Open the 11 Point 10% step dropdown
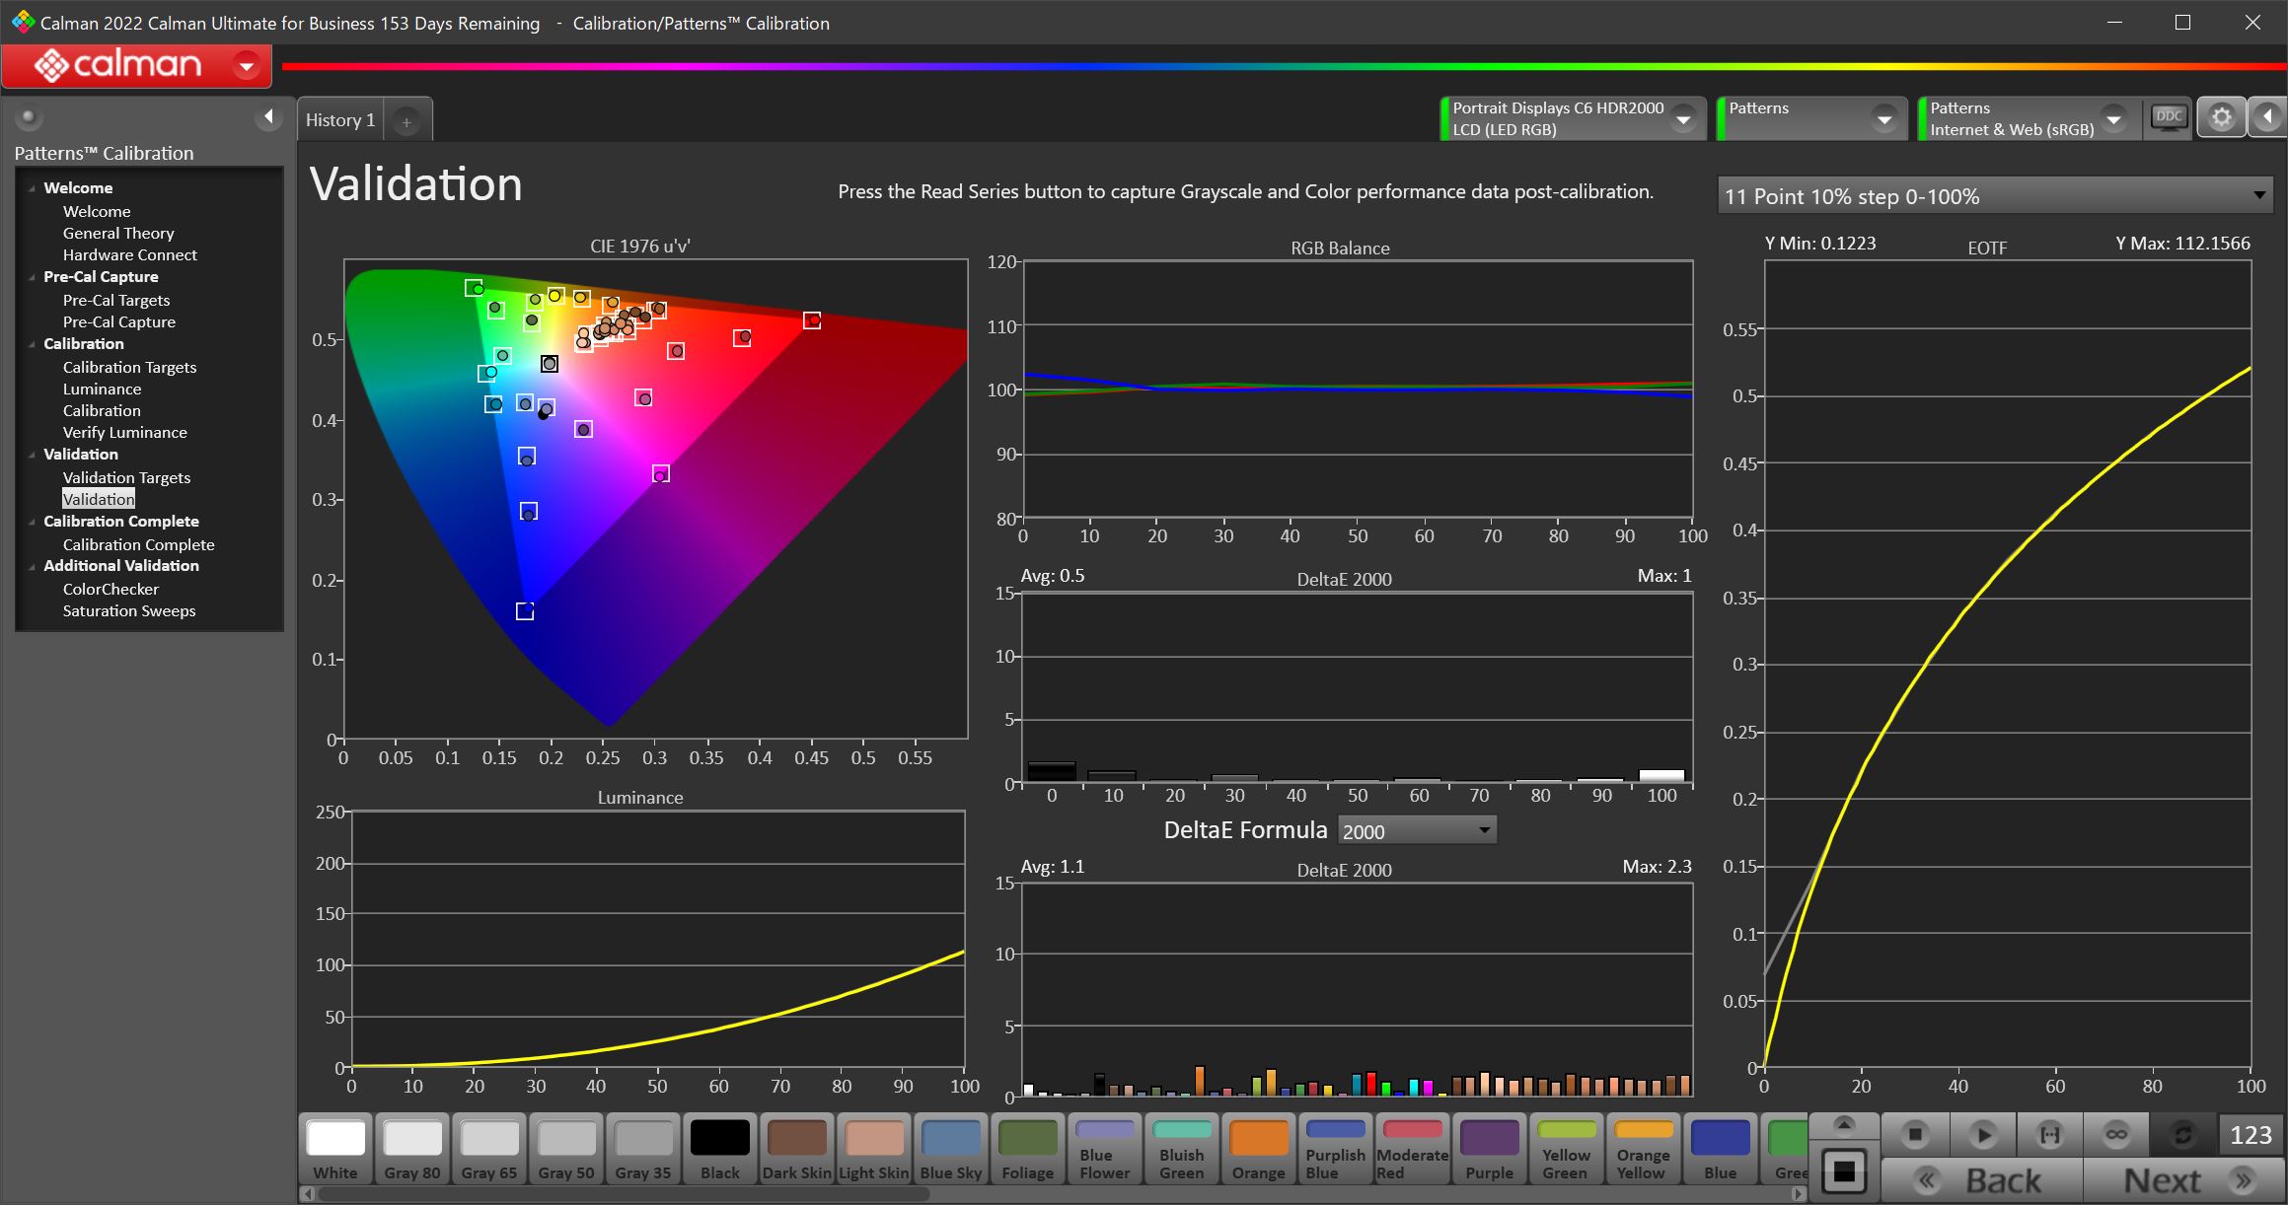This screenshot has height=1205, width=2288. [x=1995, y=196]
